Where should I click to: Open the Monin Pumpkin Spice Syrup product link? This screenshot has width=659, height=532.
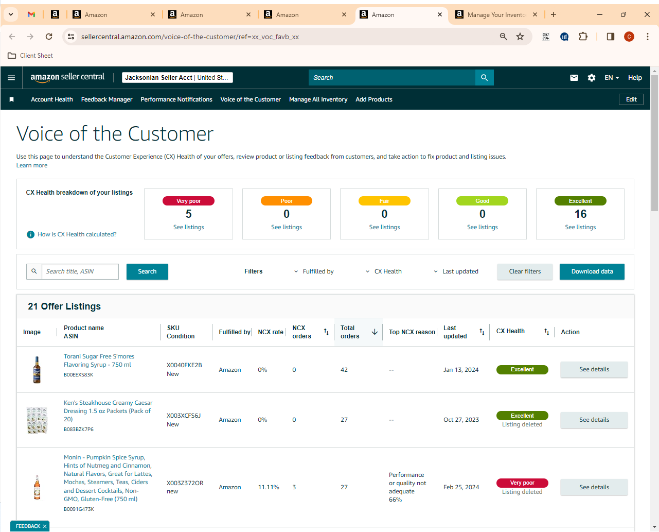(108, 478)
